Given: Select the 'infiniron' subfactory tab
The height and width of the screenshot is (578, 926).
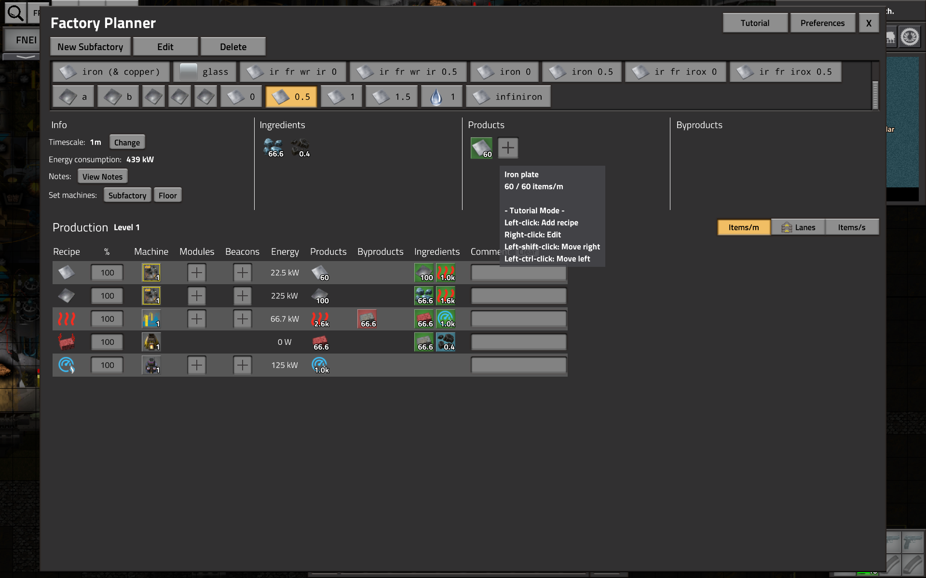Looking at the screenshot, I should pos(508,96).
